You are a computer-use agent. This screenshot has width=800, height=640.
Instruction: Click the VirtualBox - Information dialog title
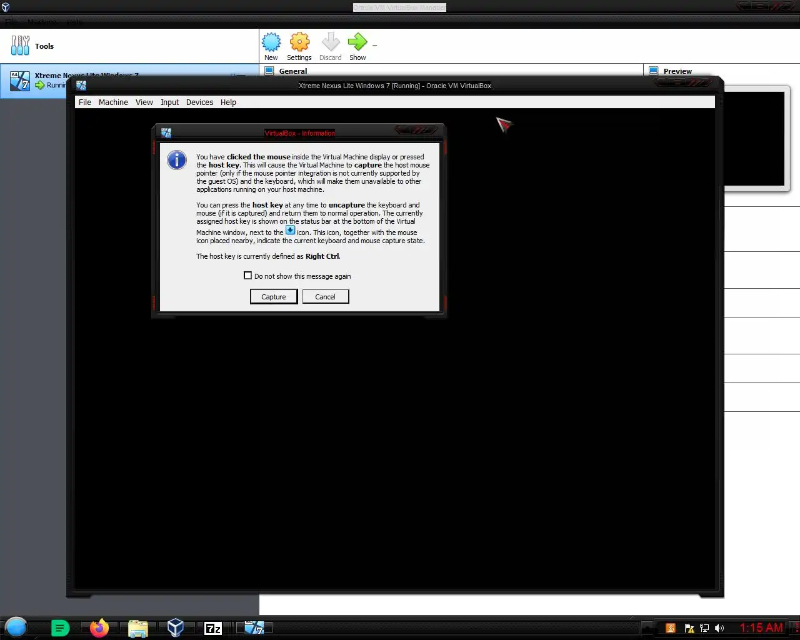point(299,133)
